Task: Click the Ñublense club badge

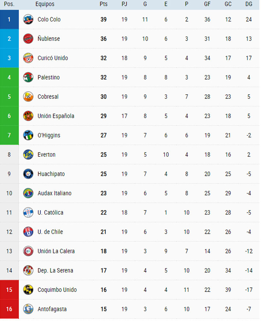Action: pyautogui.click(x=28, y=39)
